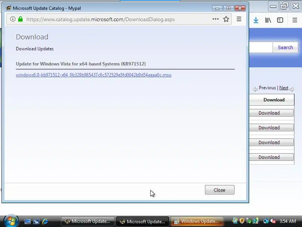Click the fourth Download button in the results list
Image resolution: width=302 pixels, height=227 pixels.
271,157
